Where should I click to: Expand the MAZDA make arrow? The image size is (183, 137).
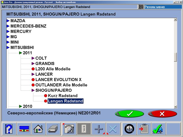[8, 21]
